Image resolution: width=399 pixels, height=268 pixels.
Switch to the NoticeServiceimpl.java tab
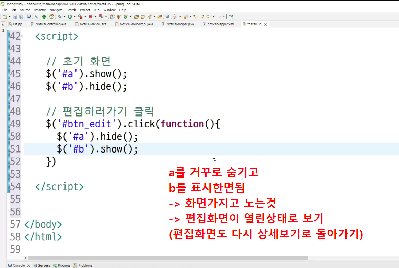(x=134, y=24)
